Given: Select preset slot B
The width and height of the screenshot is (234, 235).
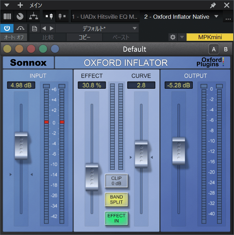Looking at the screenshot, I should pyautogui.click(x=226, y=49).
